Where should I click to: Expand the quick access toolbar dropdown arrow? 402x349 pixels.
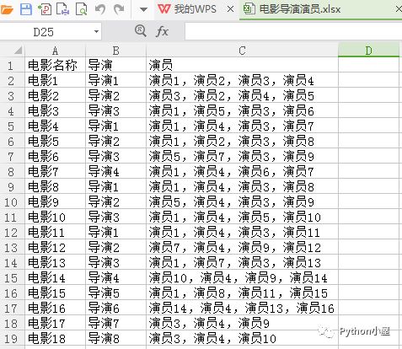tap(143, 10)
